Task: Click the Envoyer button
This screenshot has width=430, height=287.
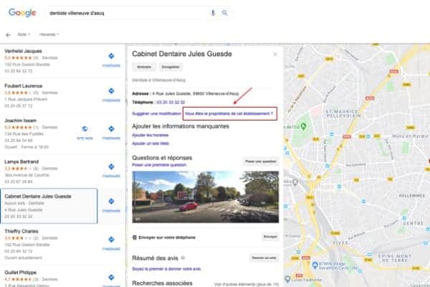Action: pos(270,237)
